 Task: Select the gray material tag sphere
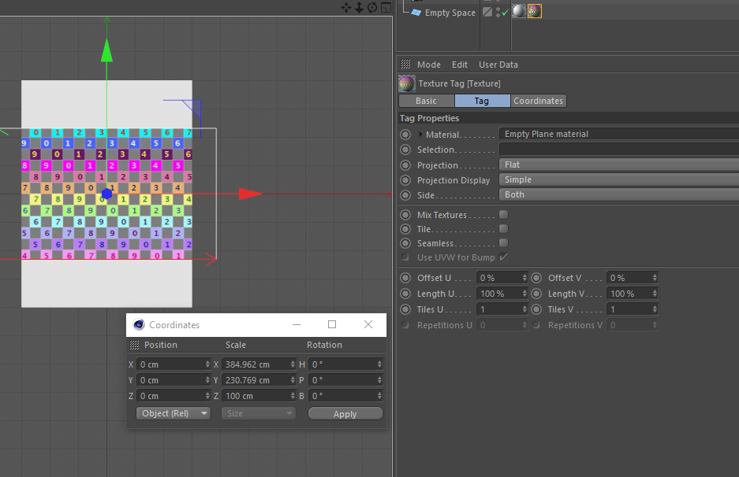click(519, 11)
